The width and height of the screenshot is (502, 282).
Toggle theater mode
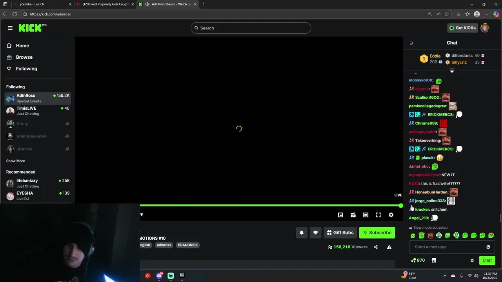pos(366,215)
